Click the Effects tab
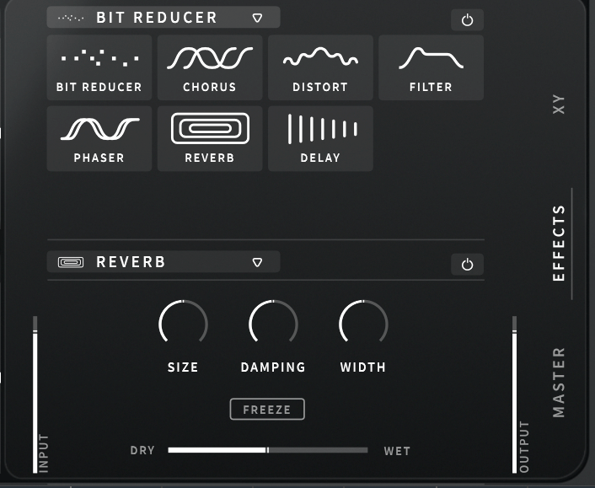 (559, 243)
